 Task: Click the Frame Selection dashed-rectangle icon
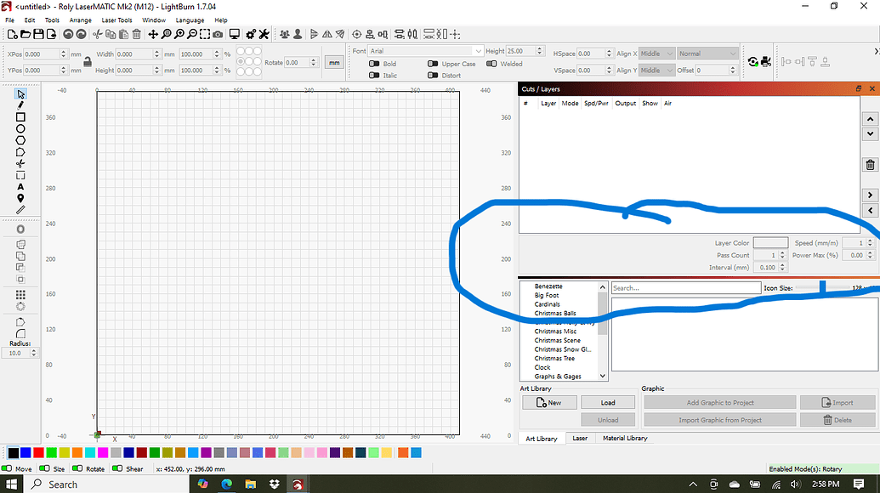pyautogui.click(x=205, y=34)
